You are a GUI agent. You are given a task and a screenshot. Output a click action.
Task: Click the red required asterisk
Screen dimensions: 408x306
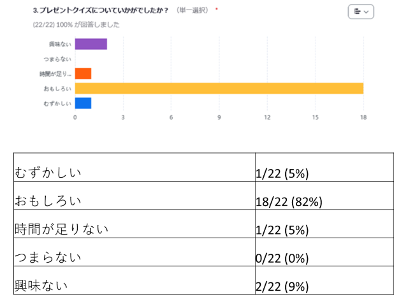pos(217,10)
